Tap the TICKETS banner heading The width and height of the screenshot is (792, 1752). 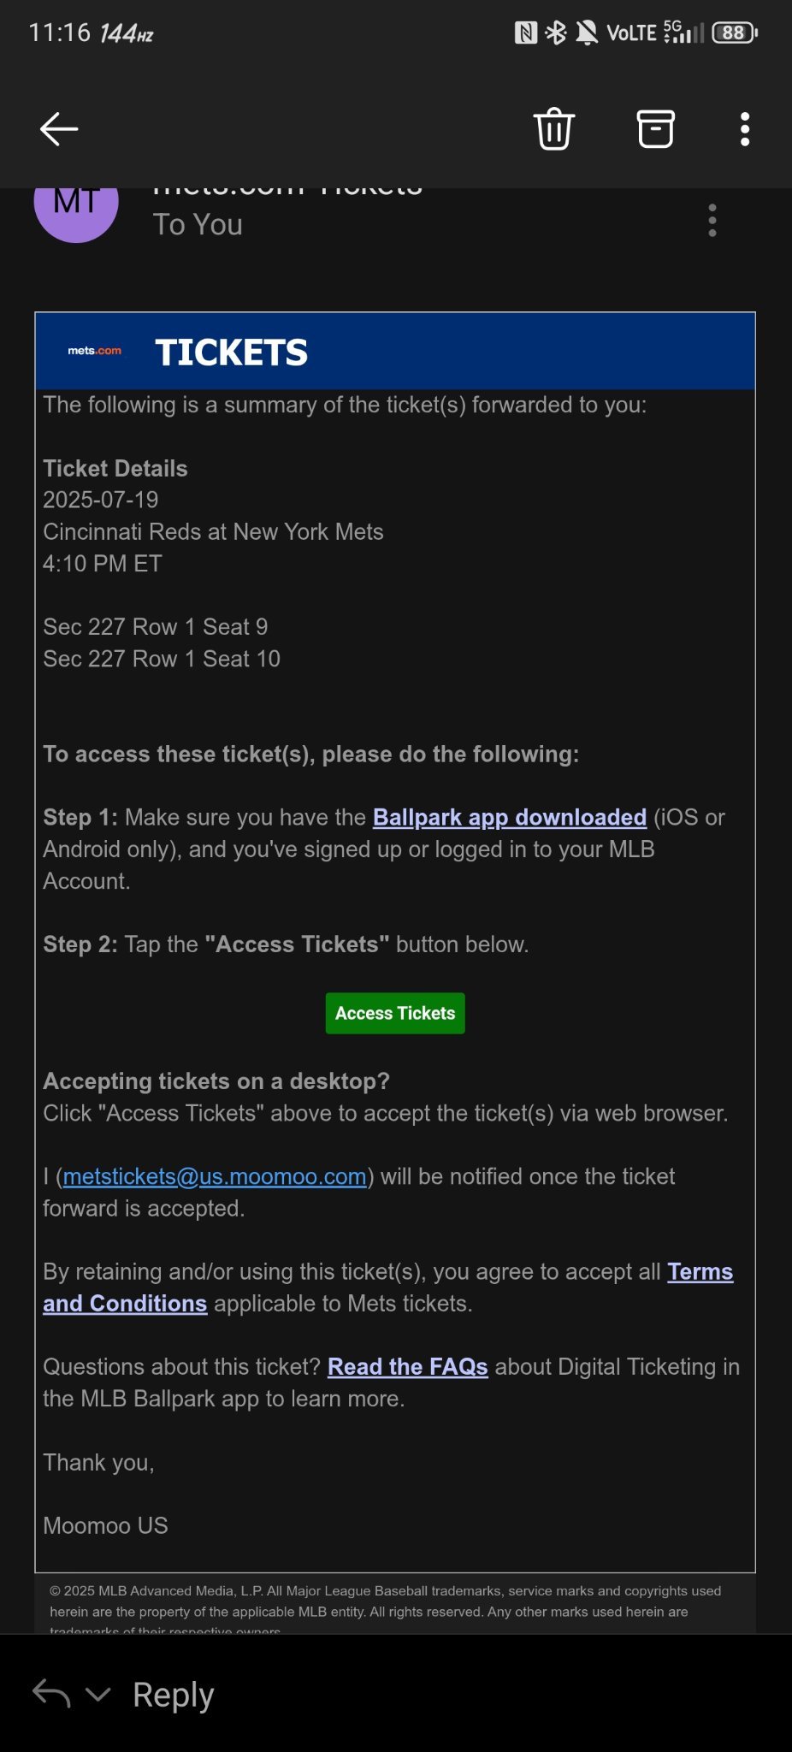tap(231, 352)
